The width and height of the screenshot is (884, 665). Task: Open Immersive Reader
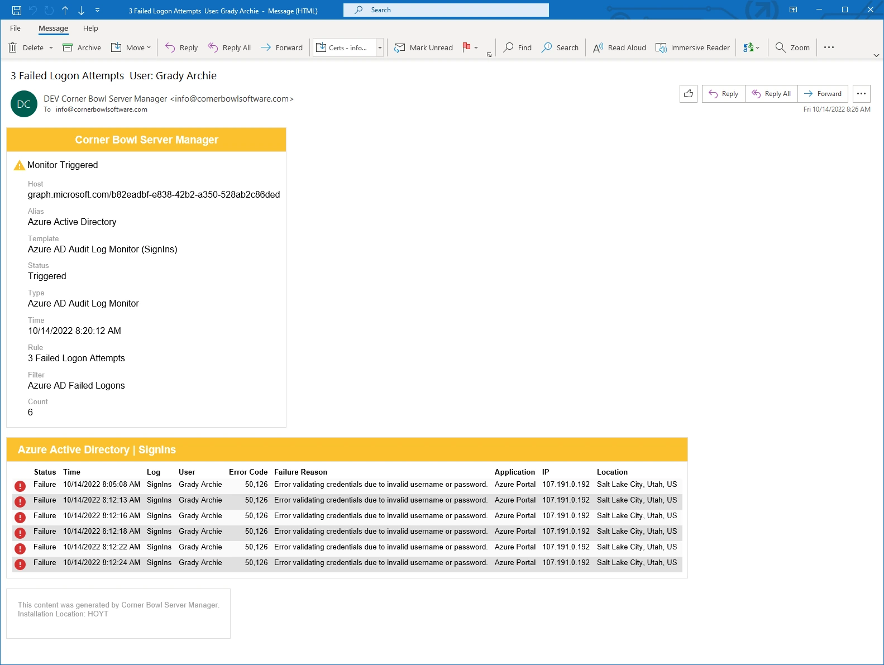[692, 47]
